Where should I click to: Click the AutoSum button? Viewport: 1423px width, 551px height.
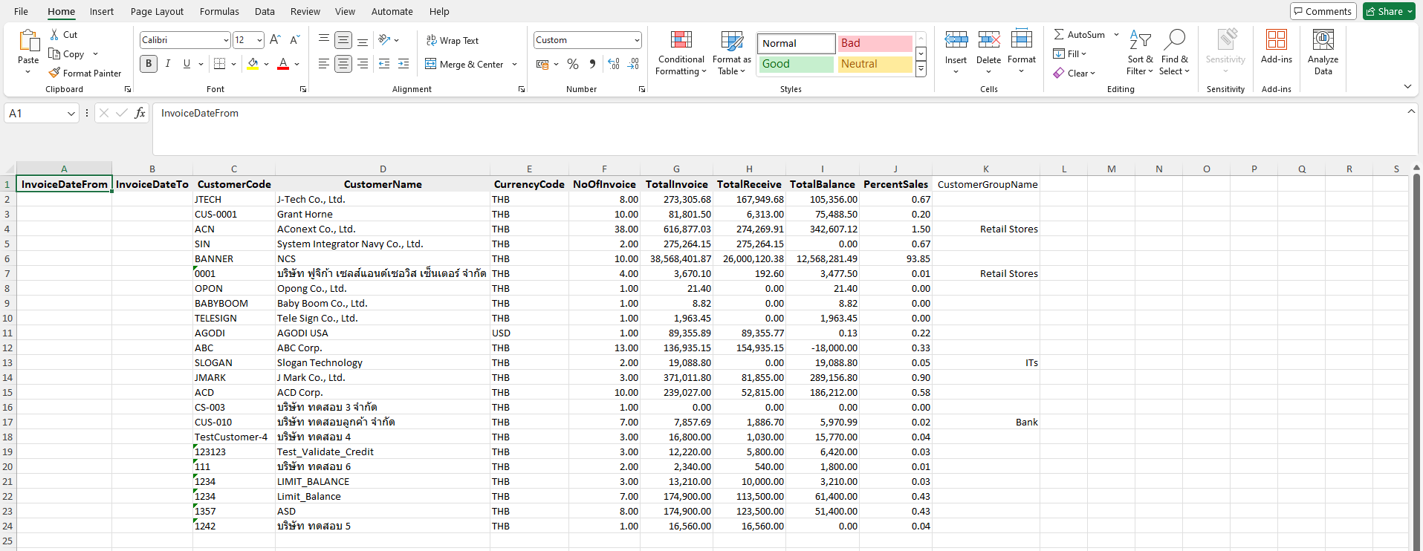(1079, 35)
